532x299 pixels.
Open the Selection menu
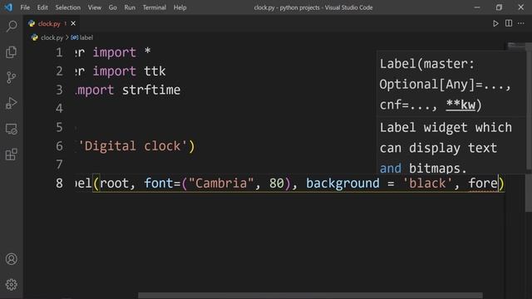68,7
